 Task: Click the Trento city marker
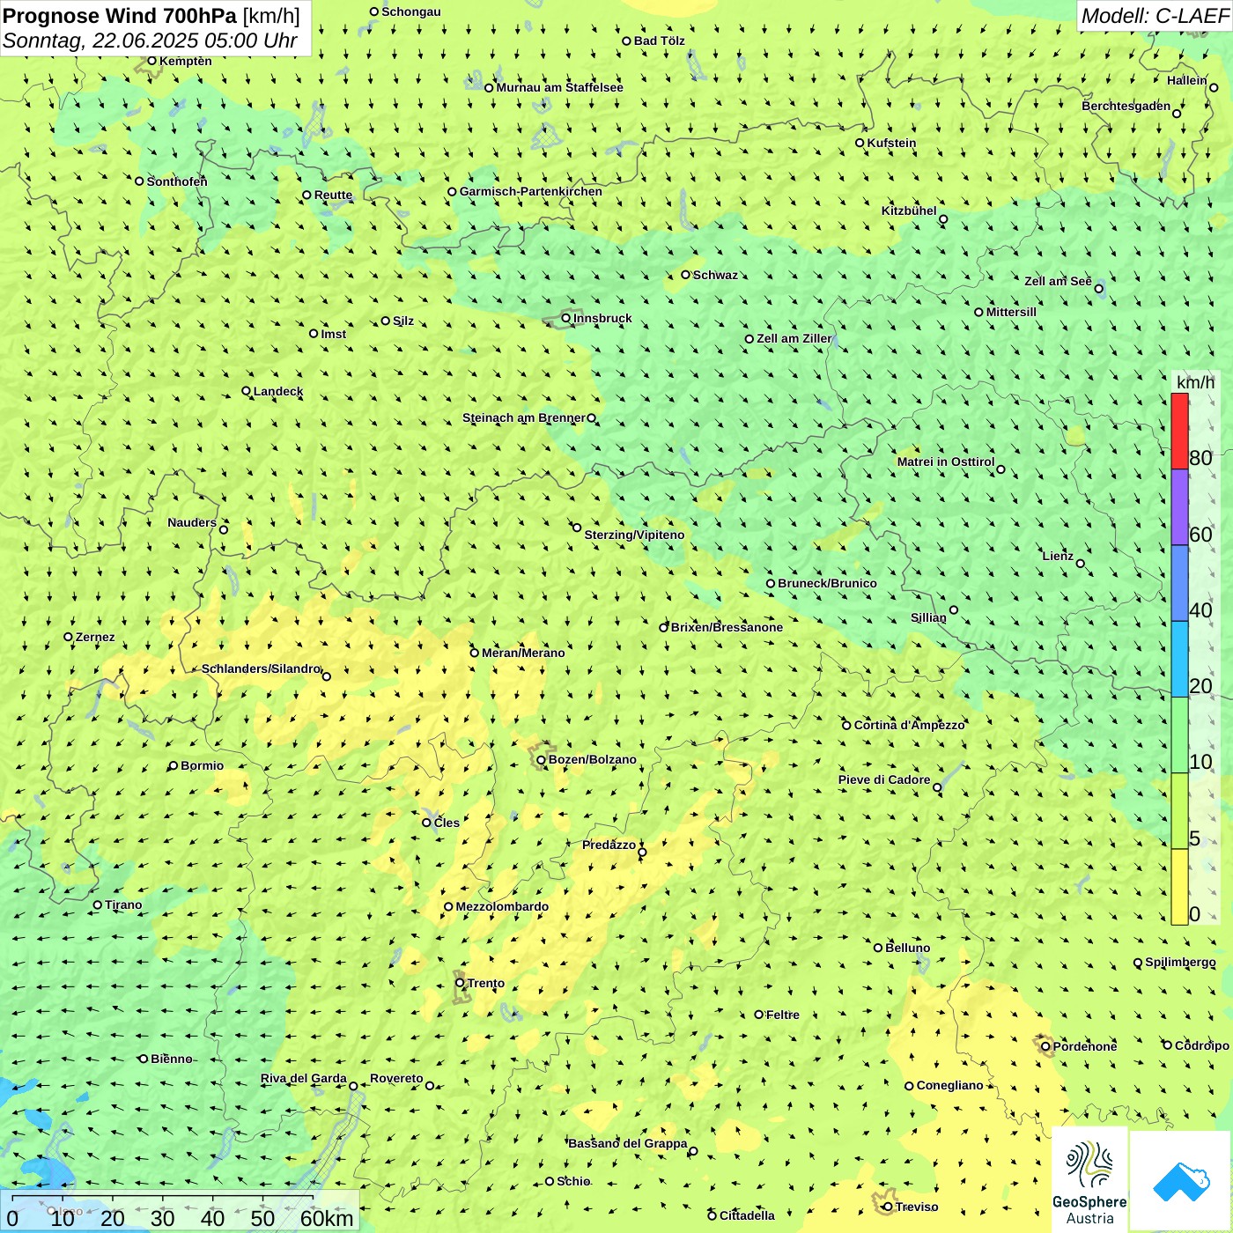[460, 983]
